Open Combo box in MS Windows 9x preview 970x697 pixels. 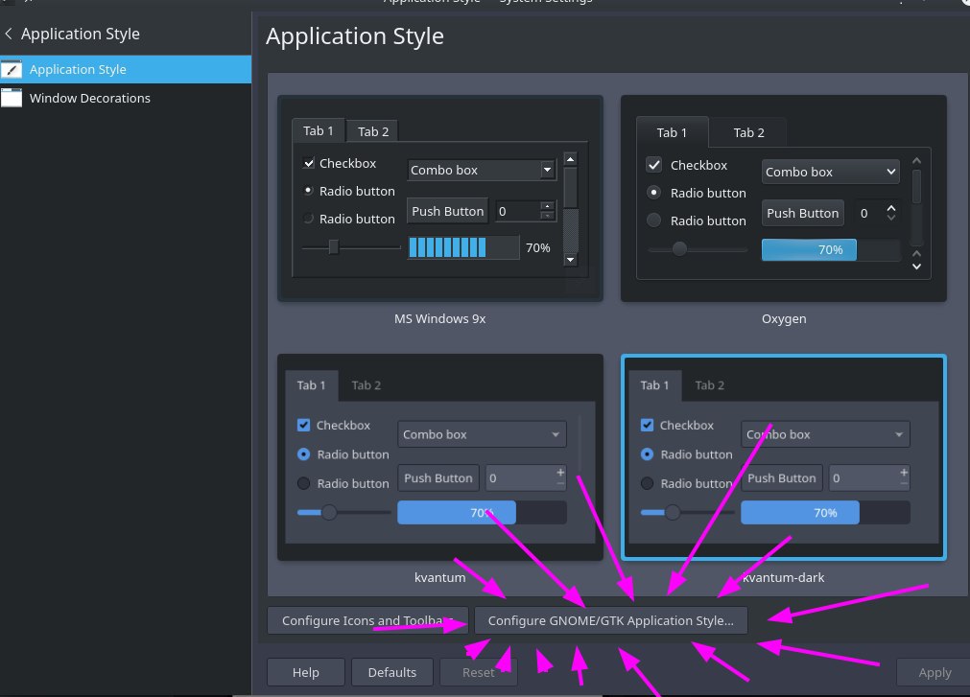pos(482,170)
